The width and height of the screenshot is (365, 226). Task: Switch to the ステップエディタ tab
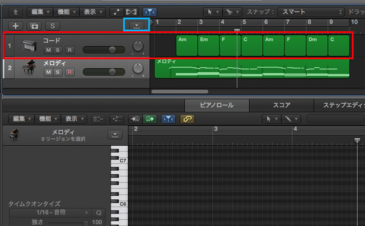[x=339, y=105]
